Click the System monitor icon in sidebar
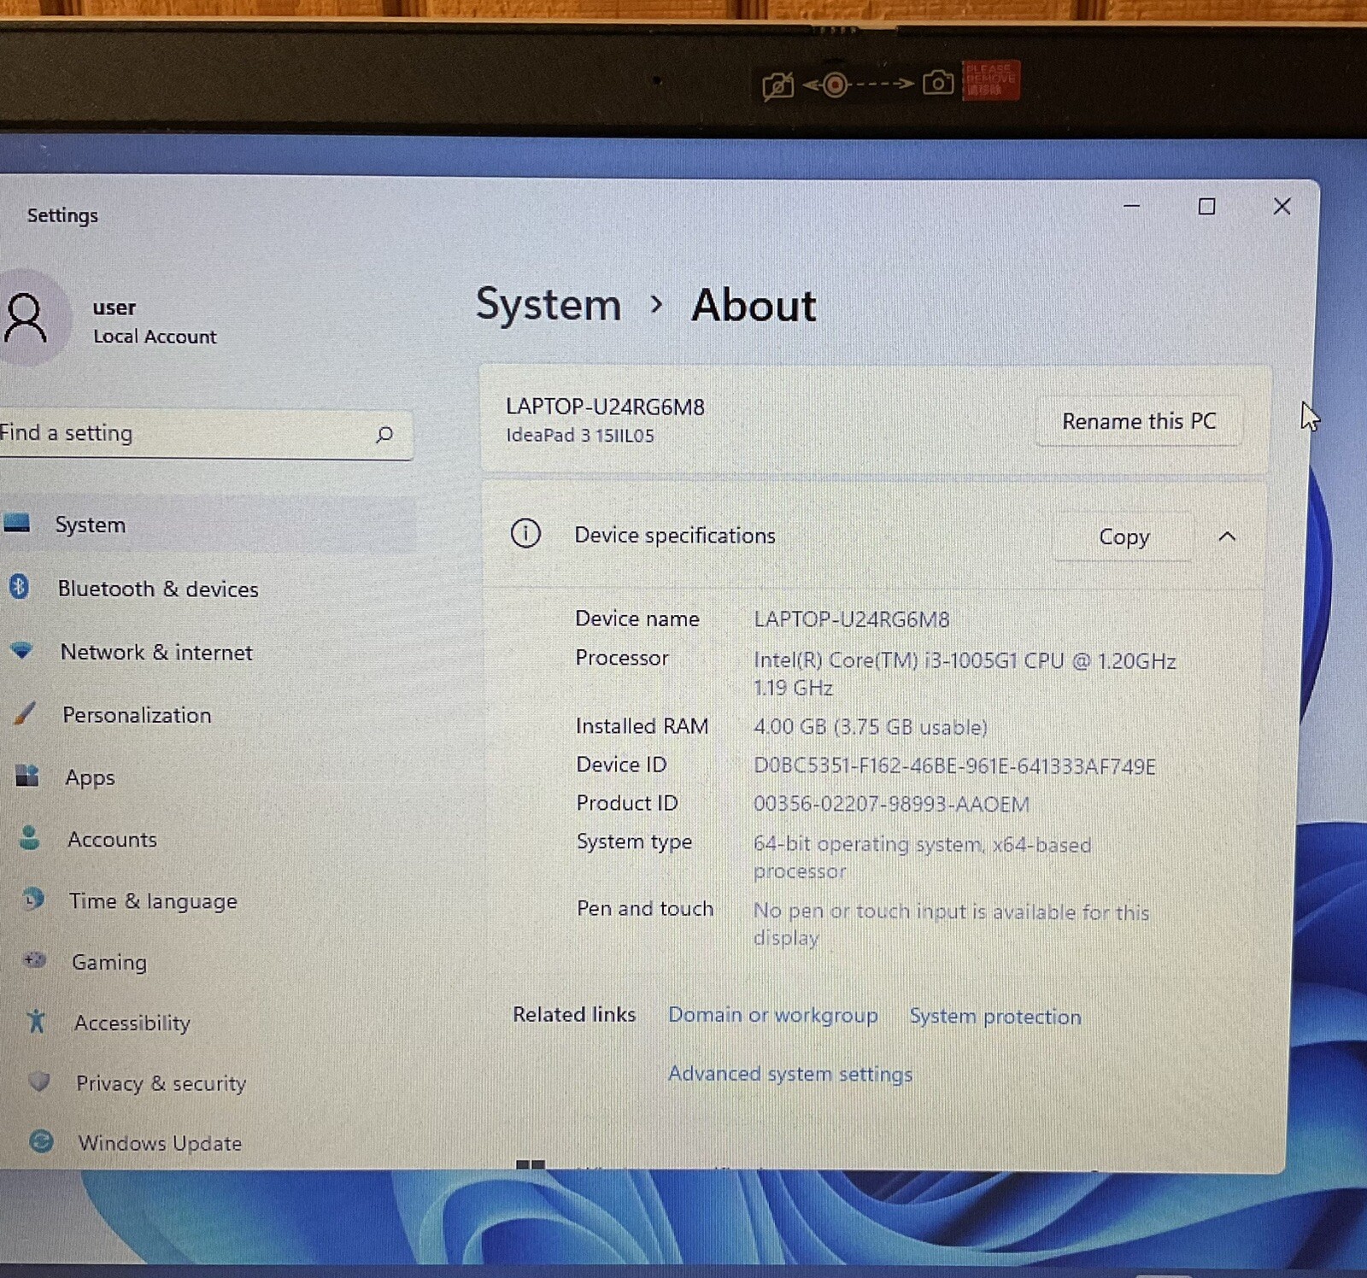 tap(17, 522)
